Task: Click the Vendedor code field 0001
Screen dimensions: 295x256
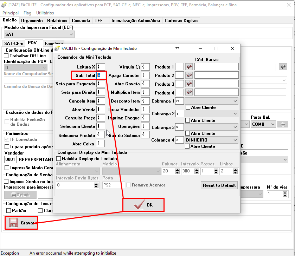Action: coord(10,159)
